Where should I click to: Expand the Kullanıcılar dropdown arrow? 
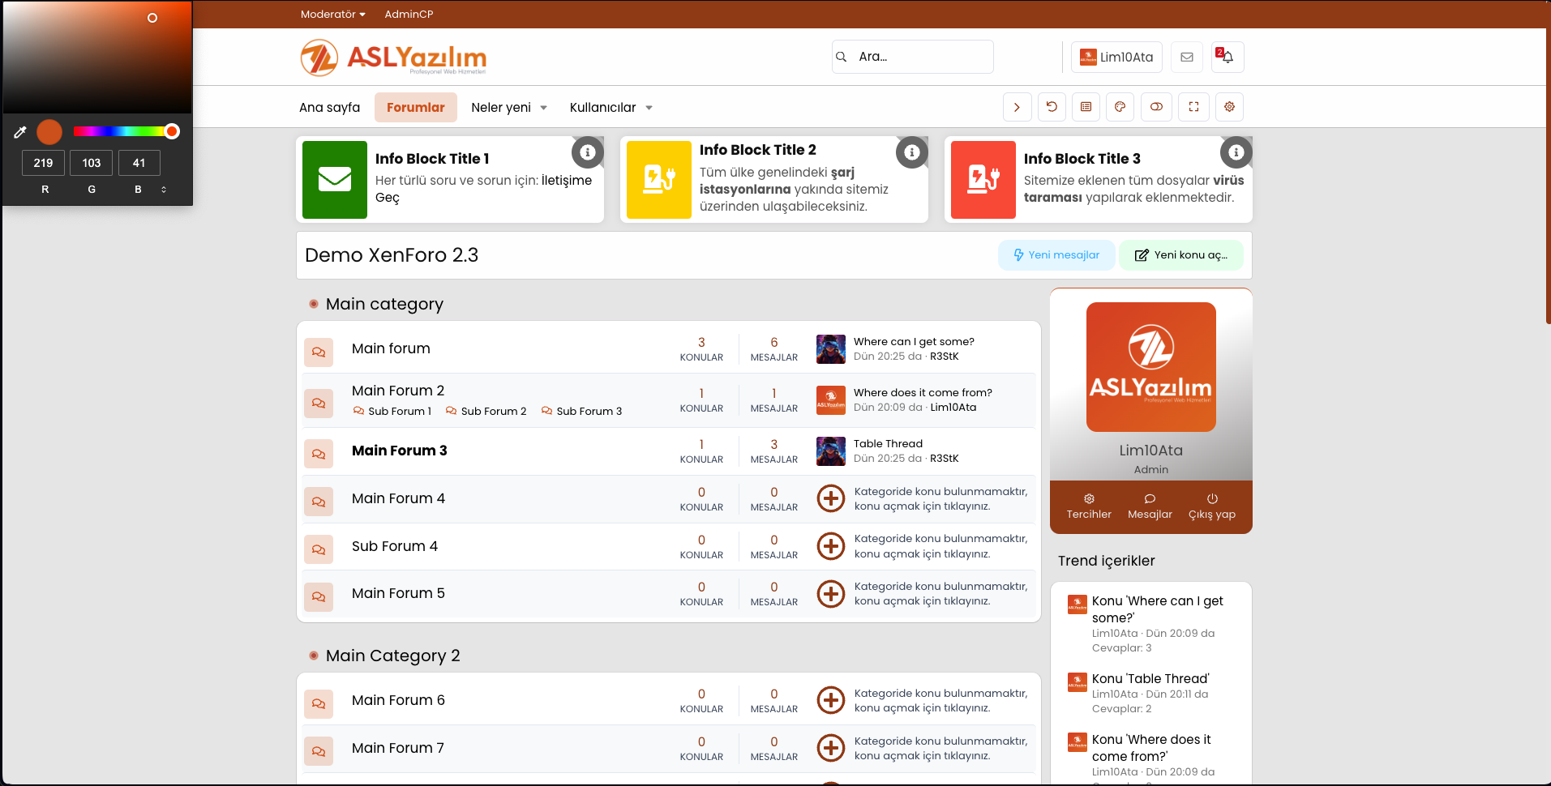[x=649, y=108]
